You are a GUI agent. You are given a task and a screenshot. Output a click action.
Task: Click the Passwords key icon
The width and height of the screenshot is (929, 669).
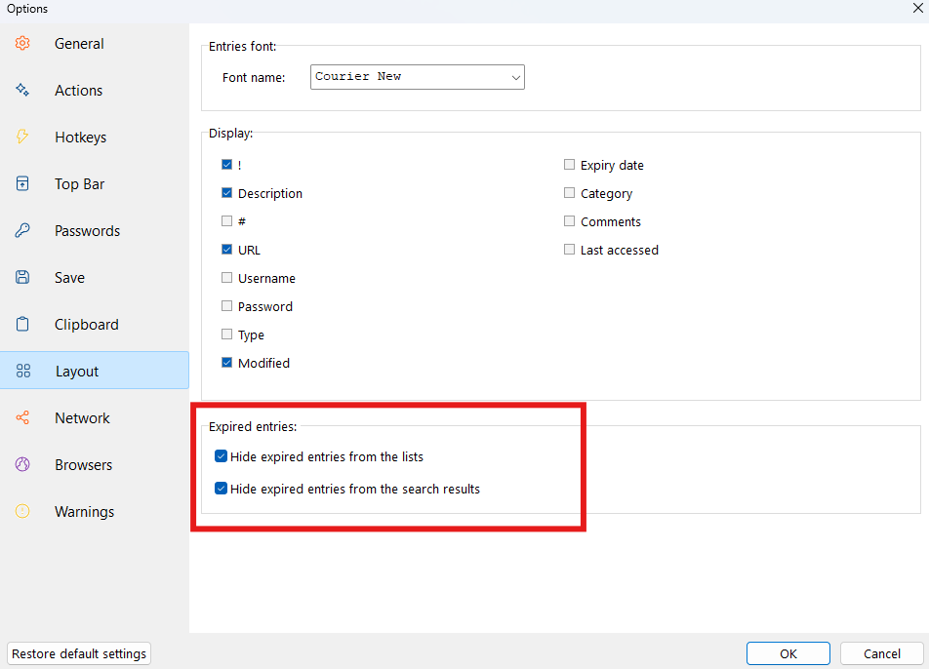click(x=22, y=230)
